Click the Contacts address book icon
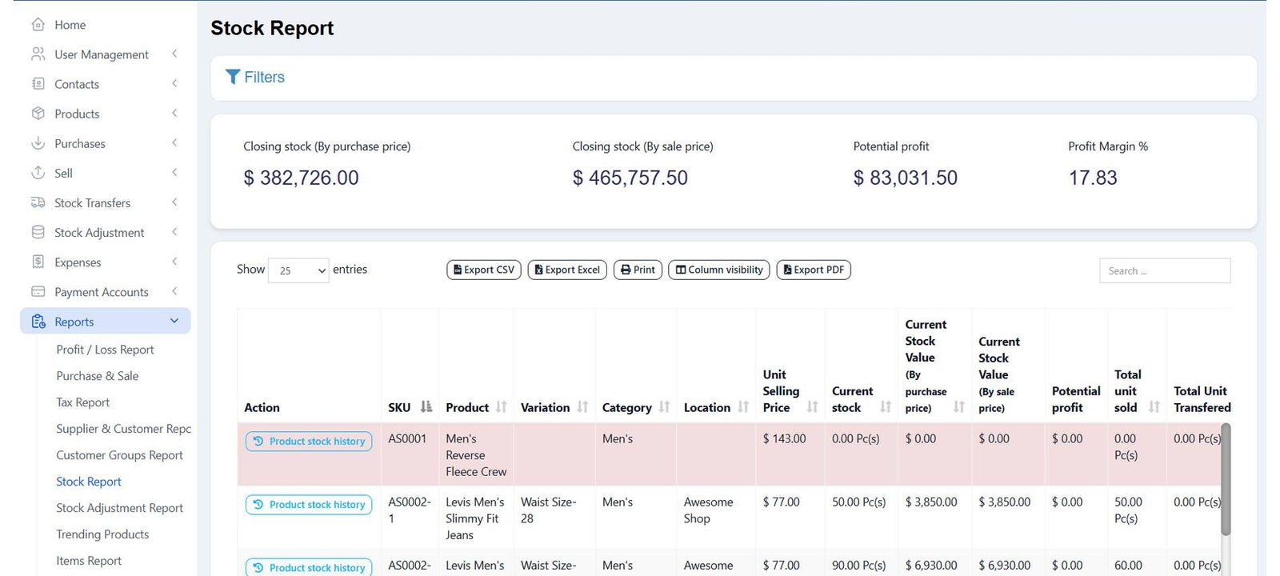Screen dimensions: 1280x576 pyautogui.click(x=38, y=84)
